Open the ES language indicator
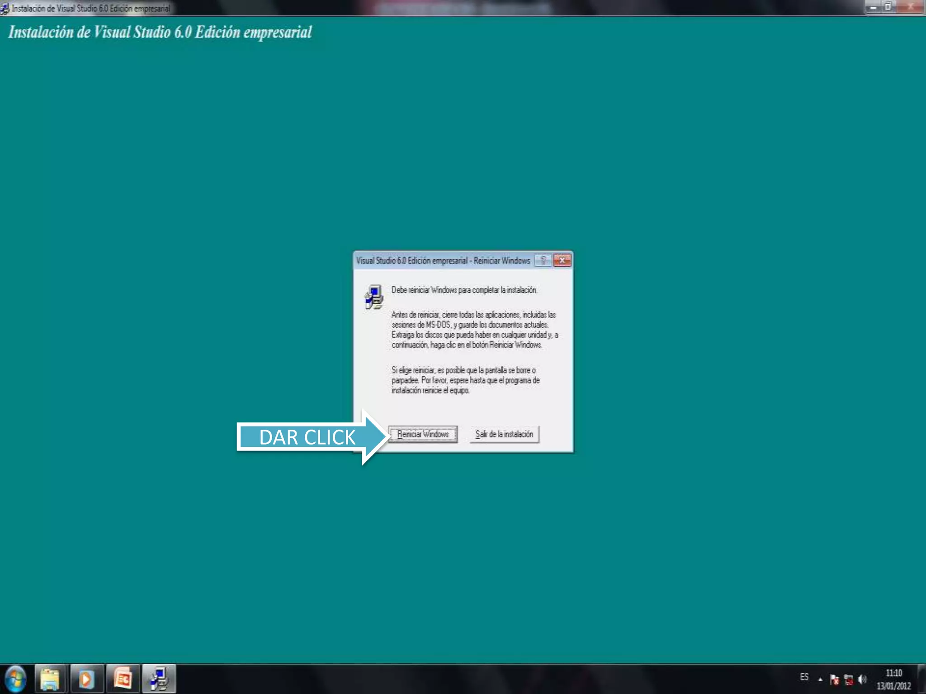926x694 pixels. coord(804,677)
